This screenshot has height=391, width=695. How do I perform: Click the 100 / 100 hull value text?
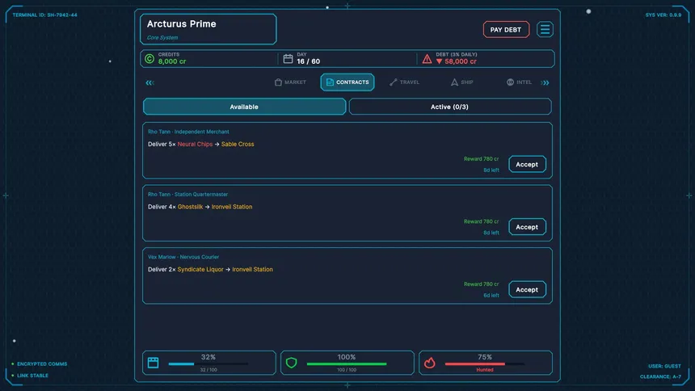click(347, 370)
